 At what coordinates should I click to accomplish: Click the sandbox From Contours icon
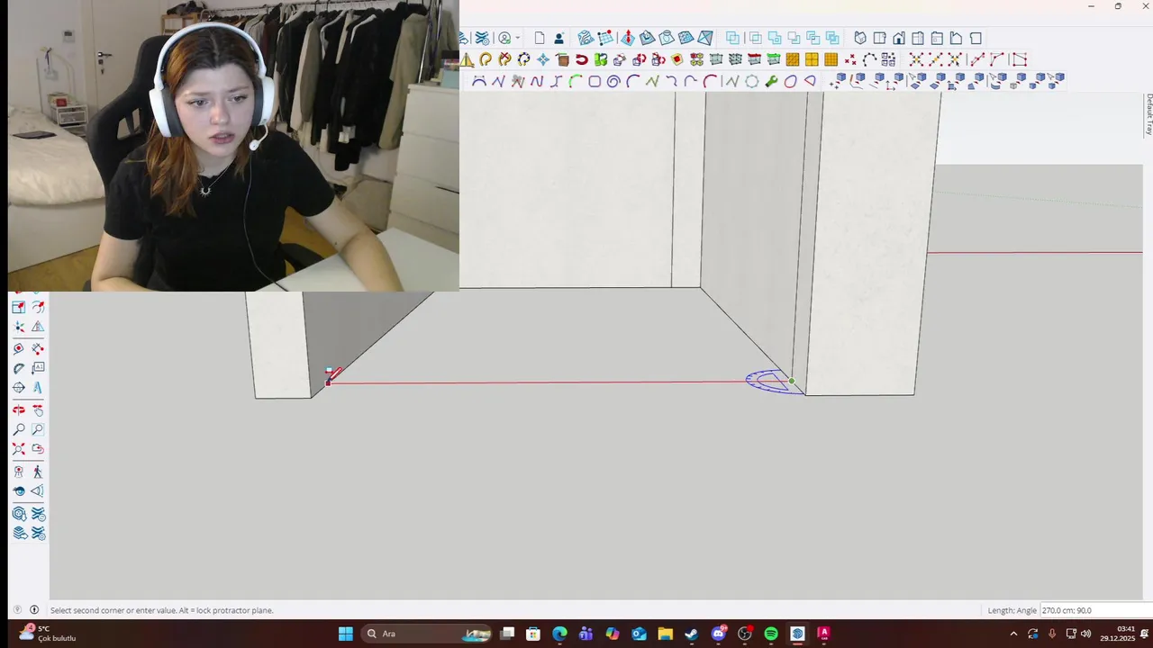coord(586,38)
